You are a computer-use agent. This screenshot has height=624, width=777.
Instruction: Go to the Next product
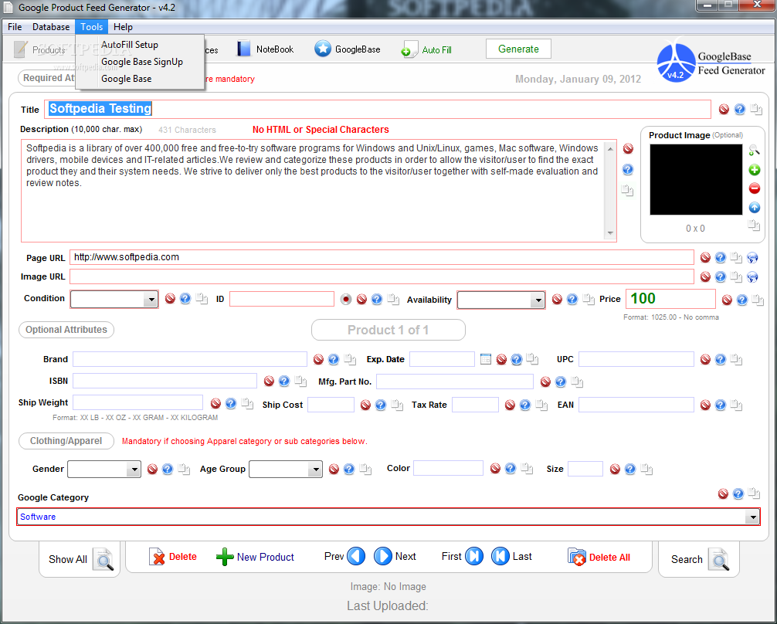click(395, 556)
